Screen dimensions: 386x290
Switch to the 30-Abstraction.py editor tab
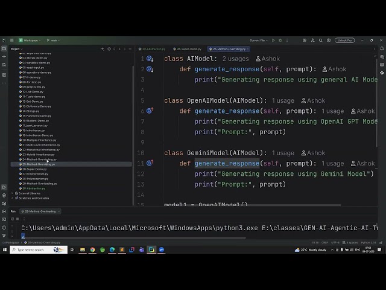[x=151, y=49]
